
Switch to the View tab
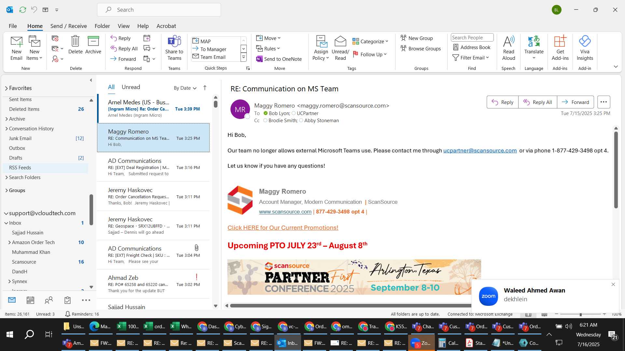click(123, 26)
